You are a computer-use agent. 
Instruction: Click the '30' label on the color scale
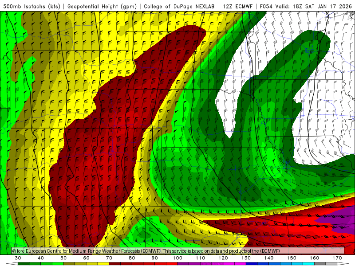click(x=18, y=258)
